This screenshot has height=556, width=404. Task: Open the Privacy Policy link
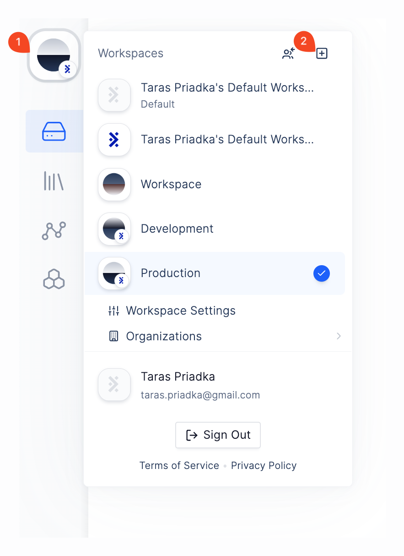click(x=264, y=466)
